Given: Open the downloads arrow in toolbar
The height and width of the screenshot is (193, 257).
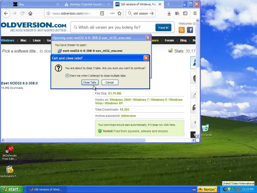Looking at the screenshot, I should pos(169,14).
